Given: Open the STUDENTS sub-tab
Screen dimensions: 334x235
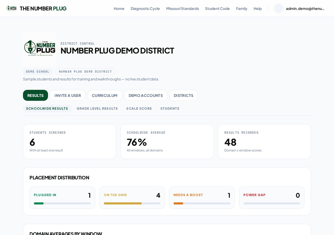Looking at the screenshot, I should [170, 109].
